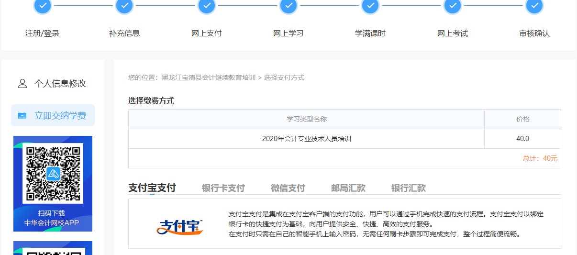Click the checkmark icon above 网上学习
Viewport: 577px width, 255px height.
[288, 6]
